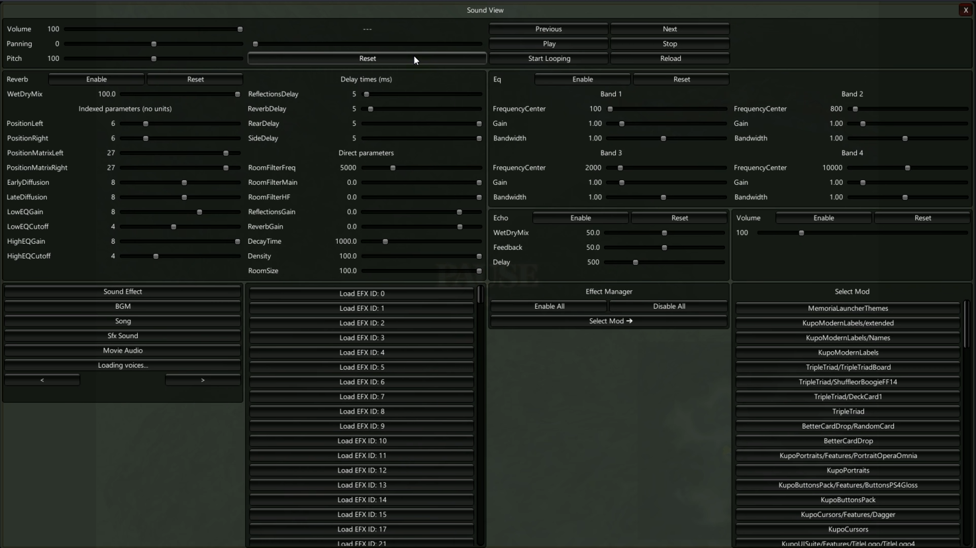Image resolution: width=976 pixels, height=548 pixels.
Task: Click Enable All in Effect Manager
Action: pyautogui.click(x=549, y=306)
